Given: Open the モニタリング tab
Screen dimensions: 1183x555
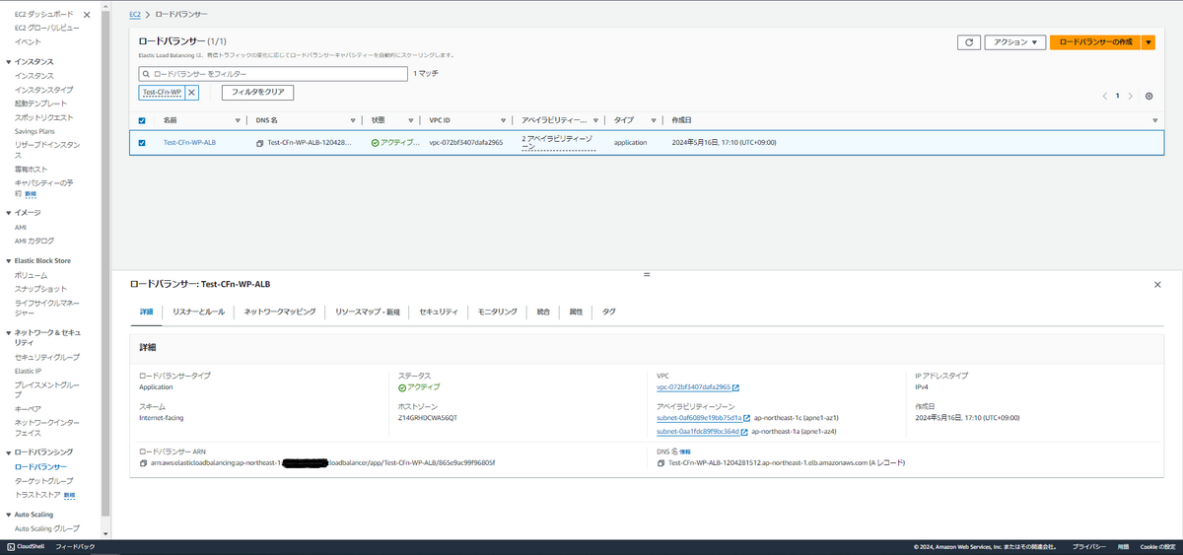Looking at the screenshot, I should coord(498,312).
